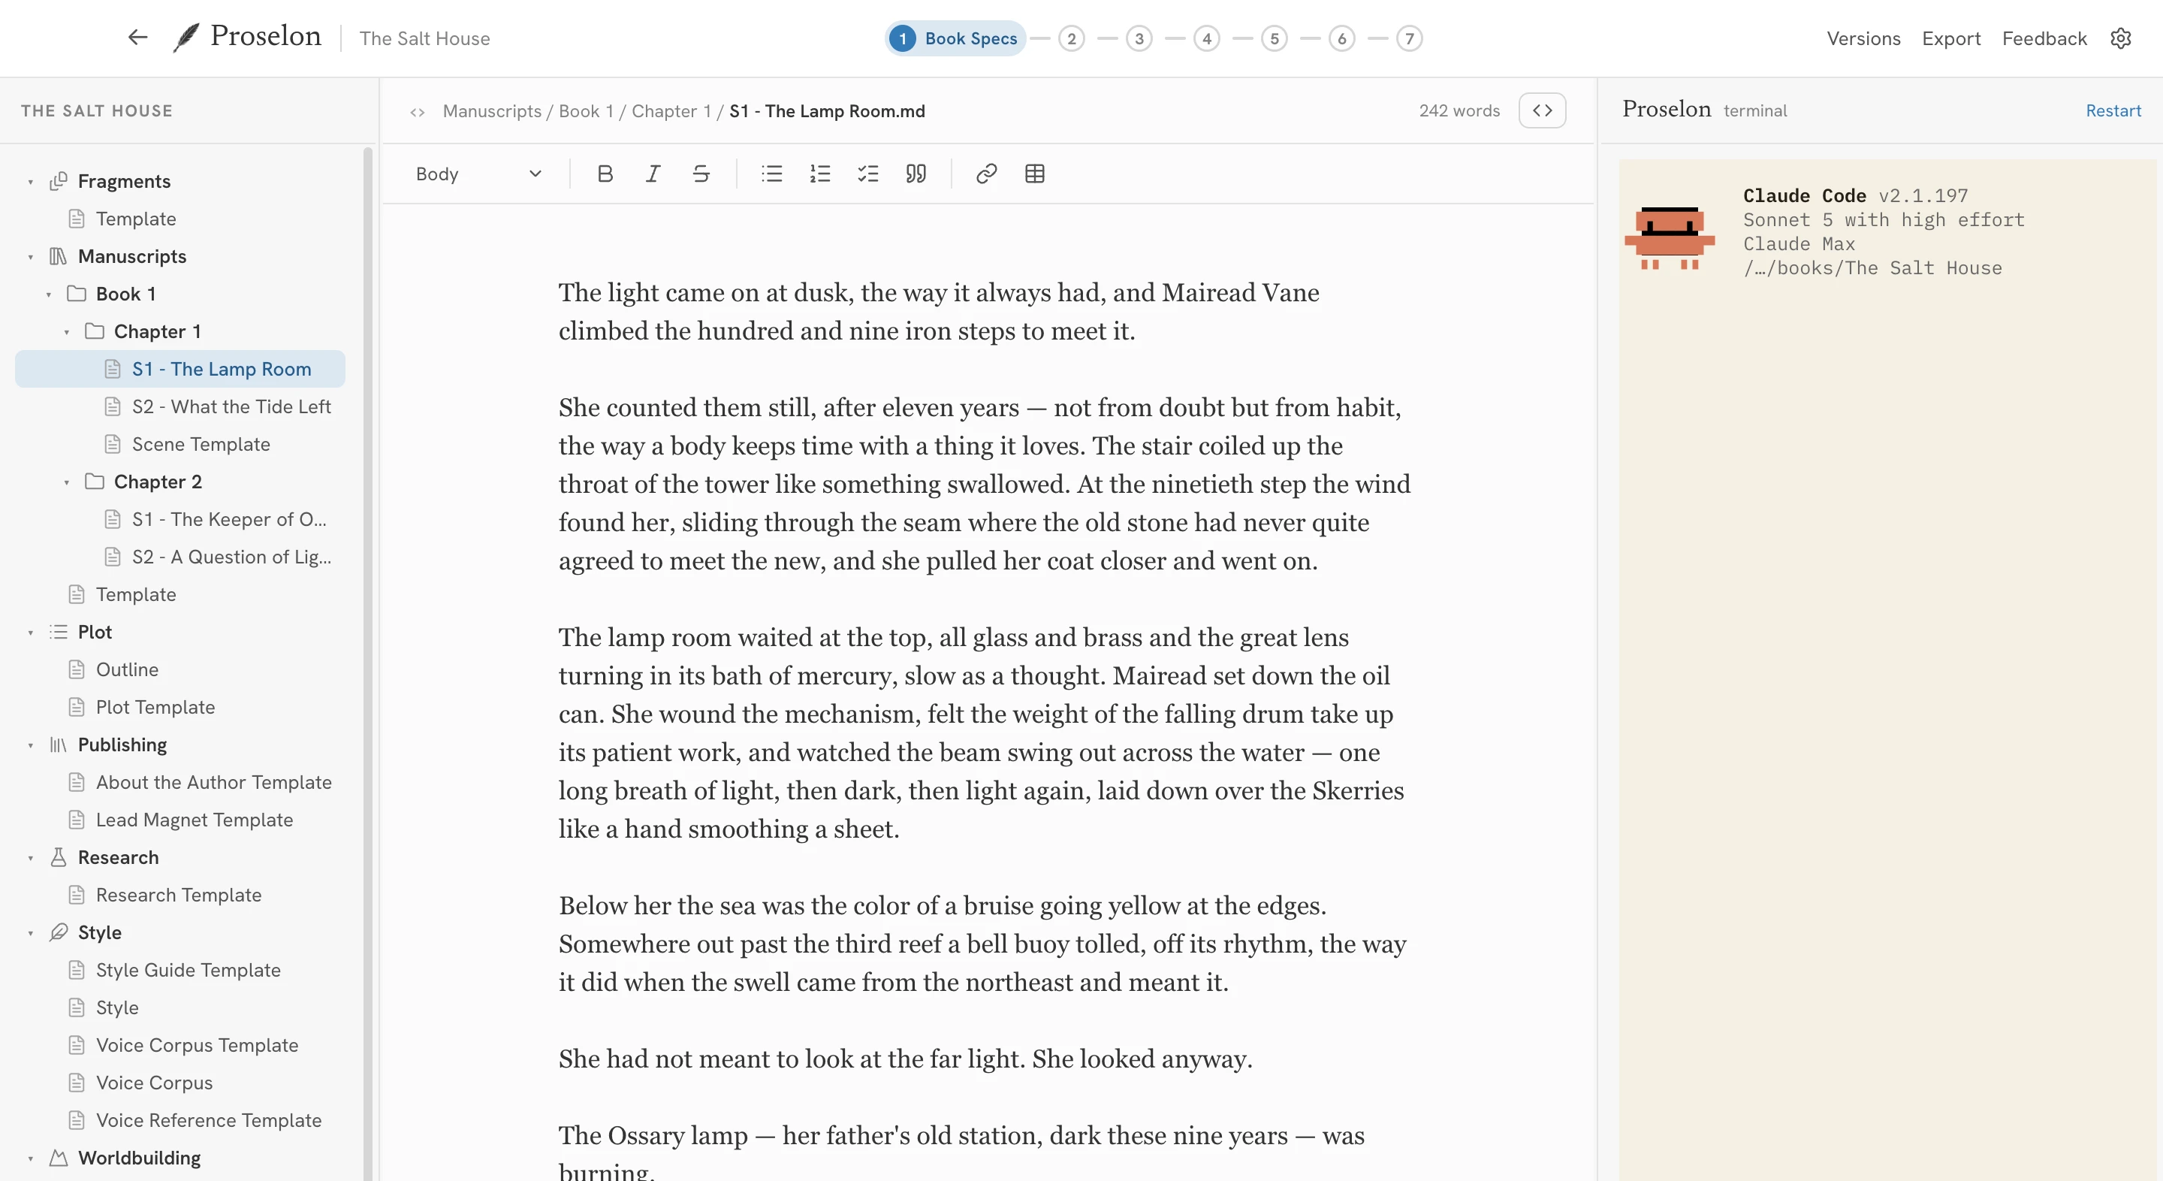Collapse the Fragments section
2163x1181 pixels.
(30, 182)
